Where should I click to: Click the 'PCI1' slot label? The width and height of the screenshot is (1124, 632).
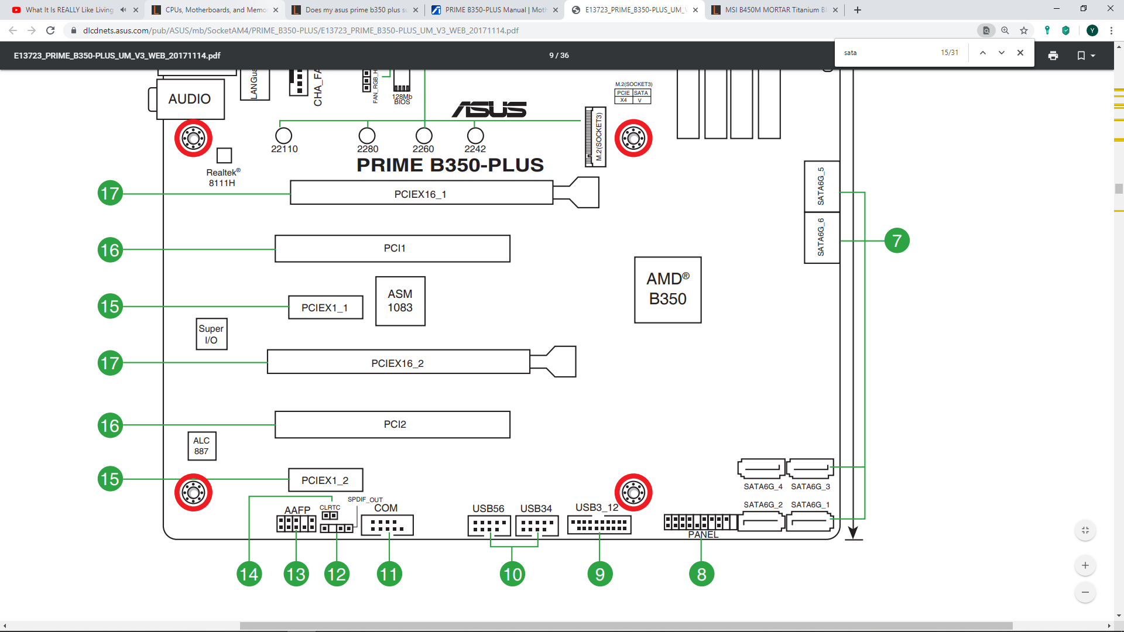pyautogui.click(x=395, y=248)
